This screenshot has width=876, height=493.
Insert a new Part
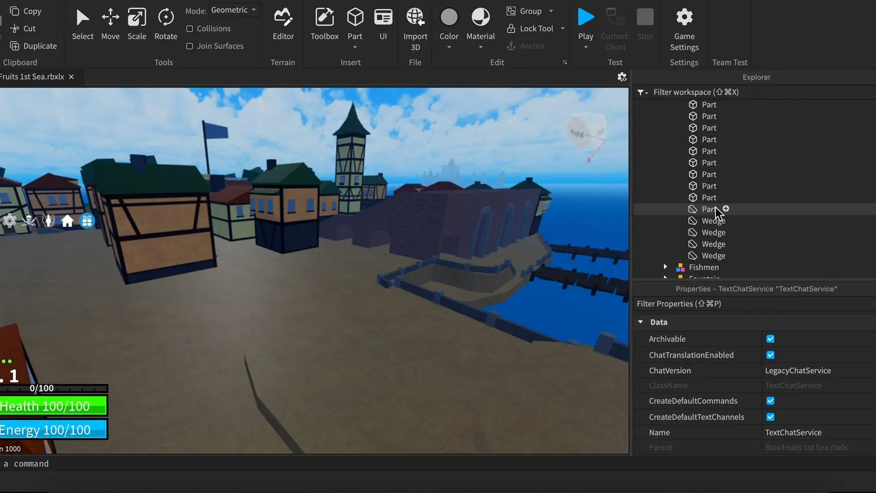point(355,23)
